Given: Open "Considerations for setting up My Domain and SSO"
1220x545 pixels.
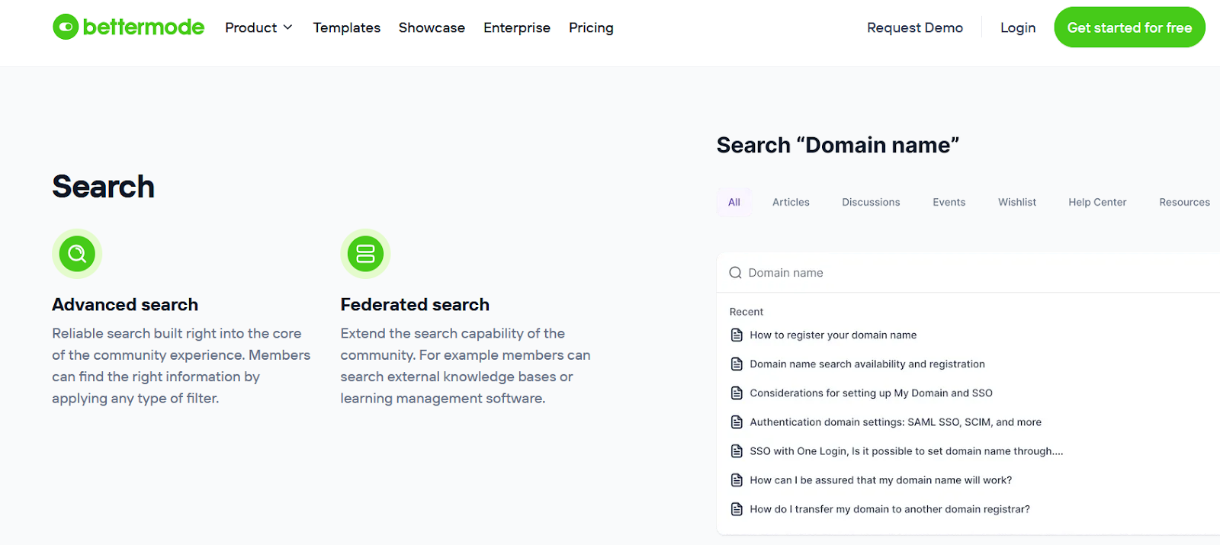Looking at the screenshot, I should tap(871, 393).
